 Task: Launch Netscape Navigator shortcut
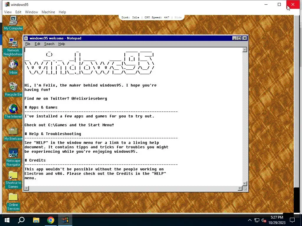[x=13, y=157]
